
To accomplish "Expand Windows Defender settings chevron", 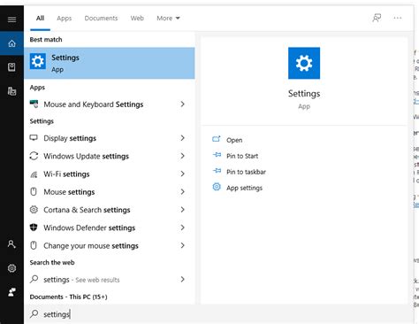I will point(183,228).
